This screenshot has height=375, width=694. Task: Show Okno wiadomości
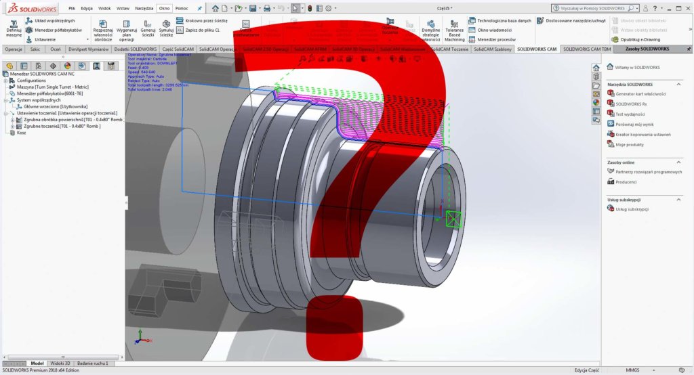(x=490, y=30)
